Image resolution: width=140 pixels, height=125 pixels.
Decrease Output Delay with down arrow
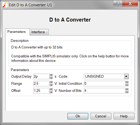tap(51, 78)
